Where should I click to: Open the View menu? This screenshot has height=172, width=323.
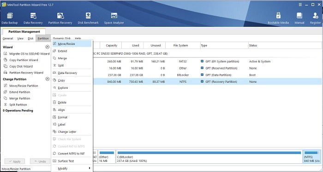[x=20, y=38]
